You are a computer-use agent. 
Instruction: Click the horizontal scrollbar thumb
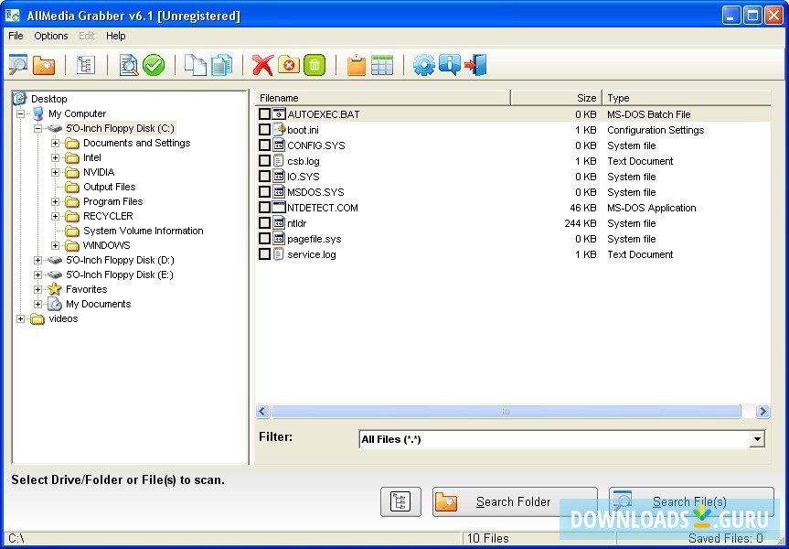(506, 412)
